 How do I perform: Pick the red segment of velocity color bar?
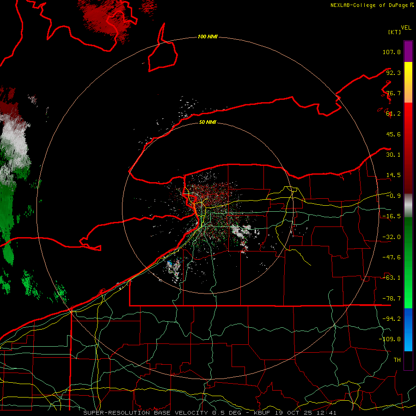(x=408, y=148)
